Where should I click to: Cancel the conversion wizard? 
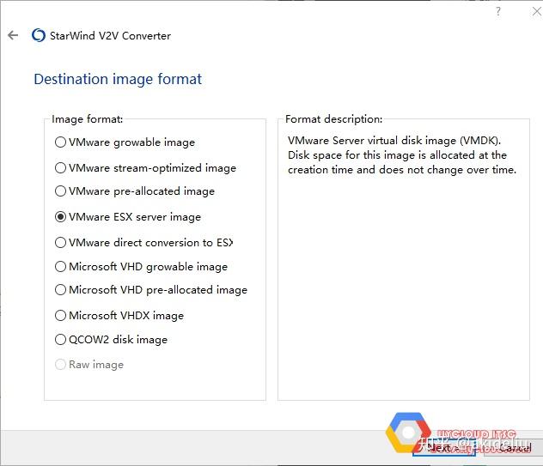(514, 448)
